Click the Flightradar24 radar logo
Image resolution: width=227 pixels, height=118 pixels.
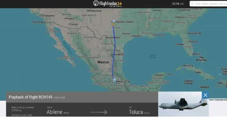[96, 3]
